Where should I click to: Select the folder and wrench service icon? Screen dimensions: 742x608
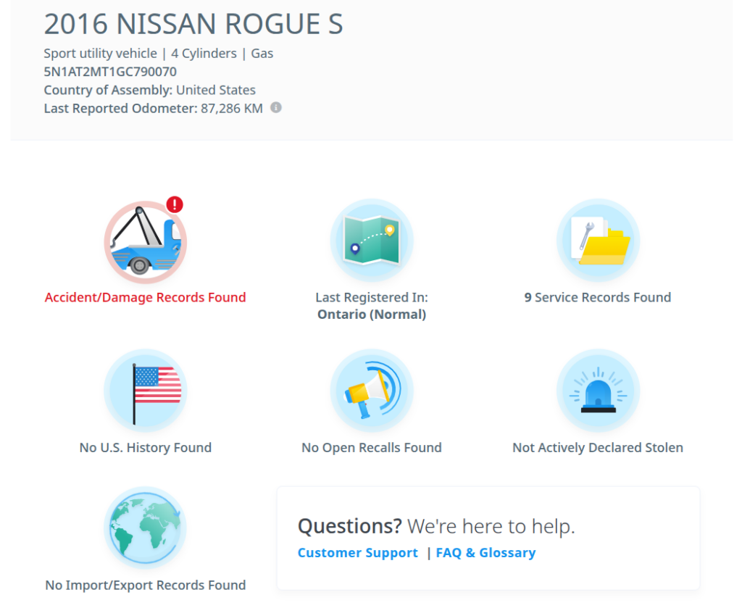[x=598, y=241]
